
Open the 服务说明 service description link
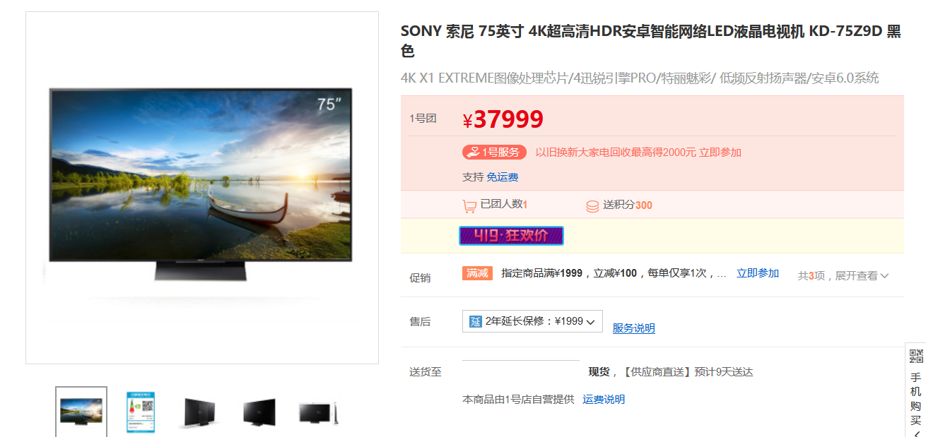(633, 328)
